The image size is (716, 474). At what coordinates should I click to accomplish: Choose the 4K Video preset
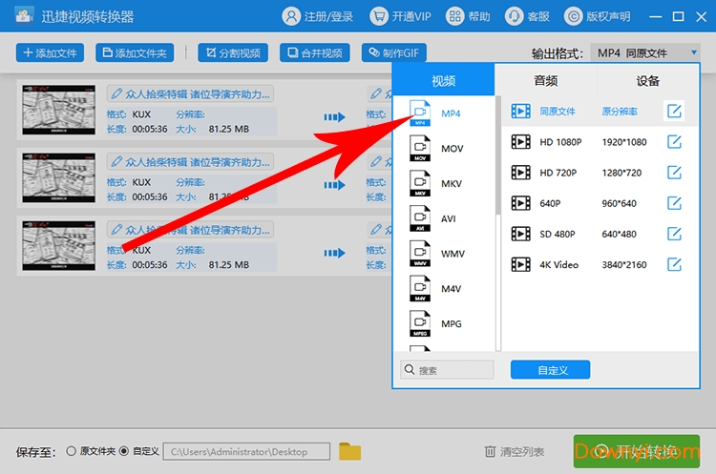600,264
